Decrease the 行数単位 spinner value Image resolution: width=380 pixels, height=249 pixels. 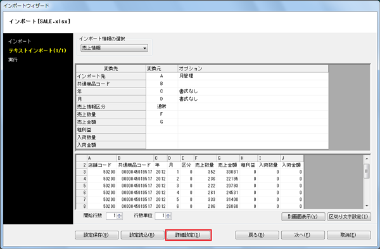(168, 217)
